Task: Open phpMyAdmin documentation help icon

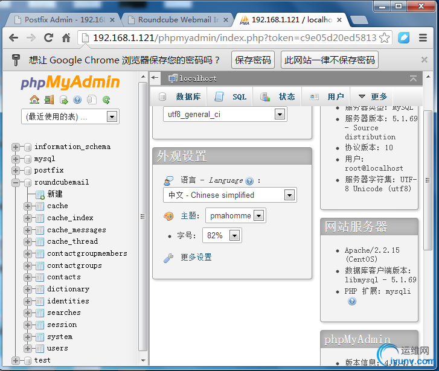Action: click(77, 100)
